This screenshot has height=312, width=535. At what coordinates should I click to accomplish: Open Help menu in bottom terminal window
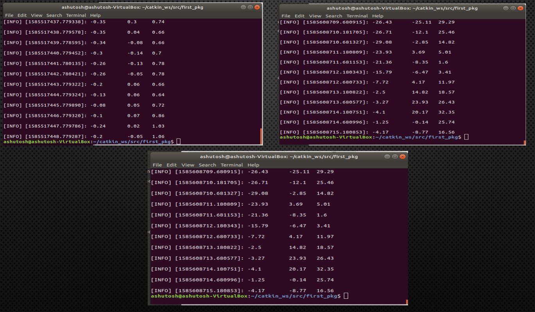tap(253, 165)
